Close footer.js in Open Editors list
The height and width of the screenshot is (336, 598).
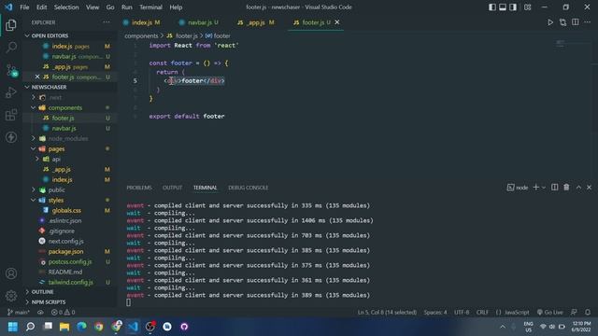37,77
